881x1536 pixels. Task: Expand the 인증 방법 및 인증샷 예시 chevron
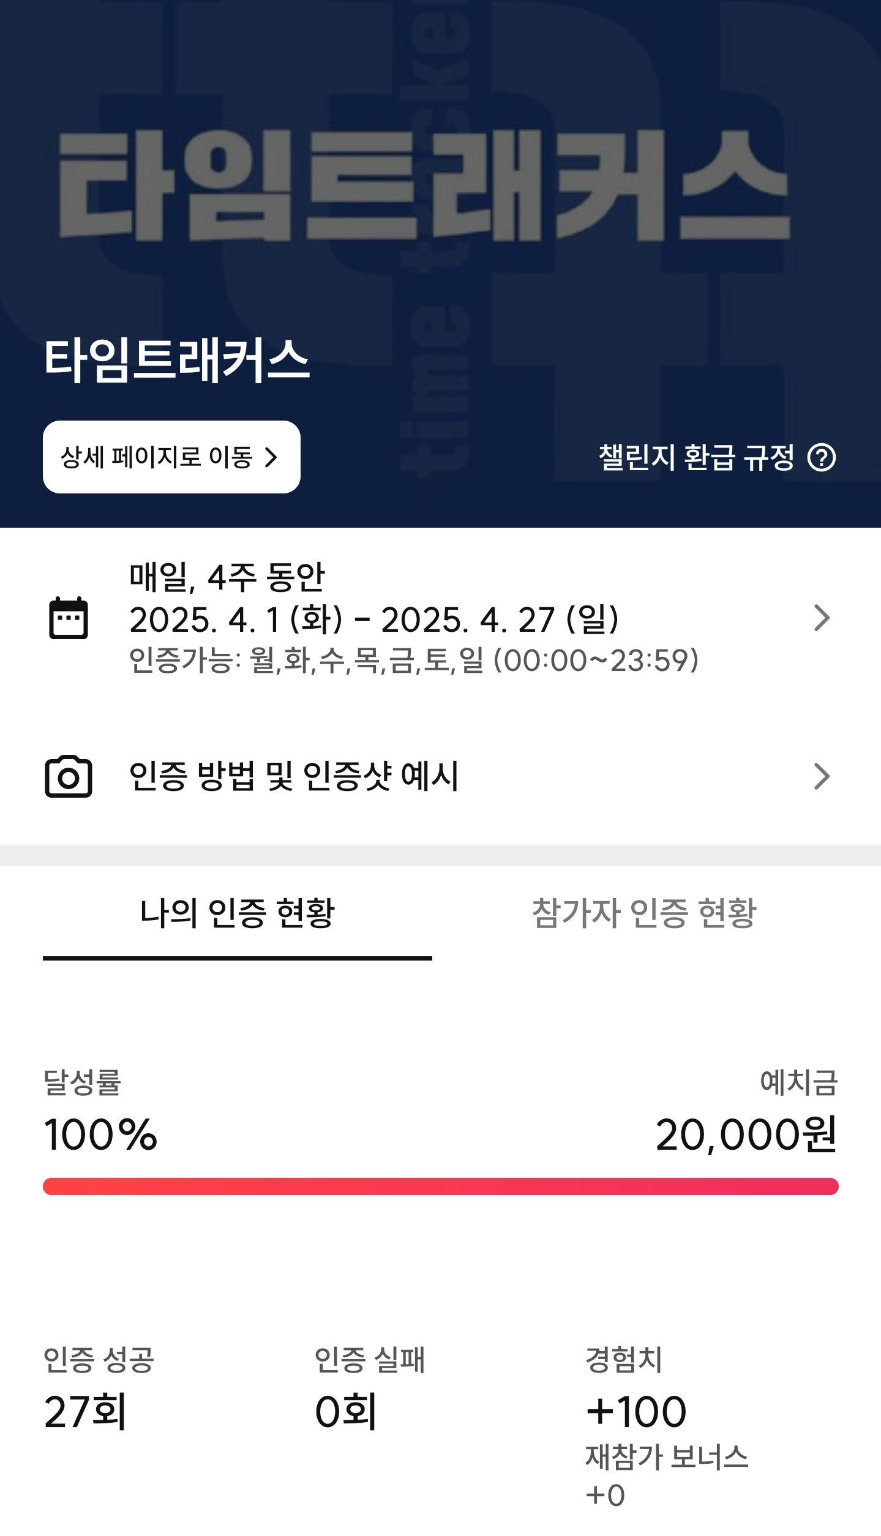[x=822, y=776]
